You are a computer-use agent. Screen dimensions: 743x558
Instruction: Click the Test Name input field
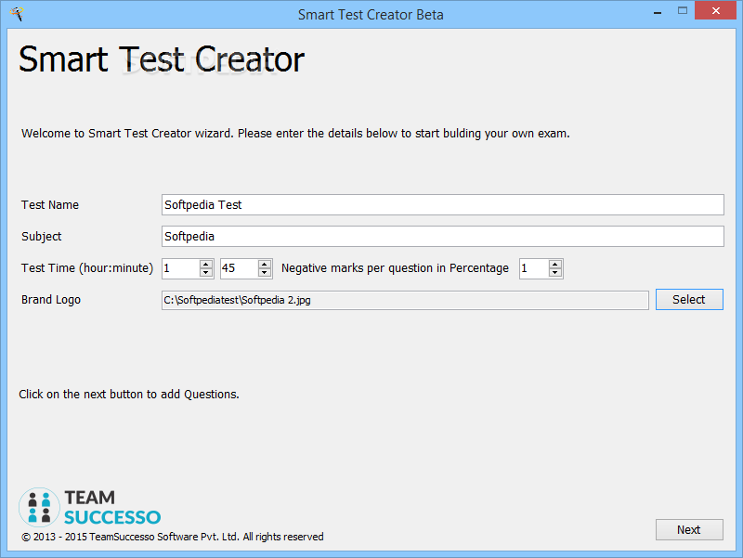(443, 204)
